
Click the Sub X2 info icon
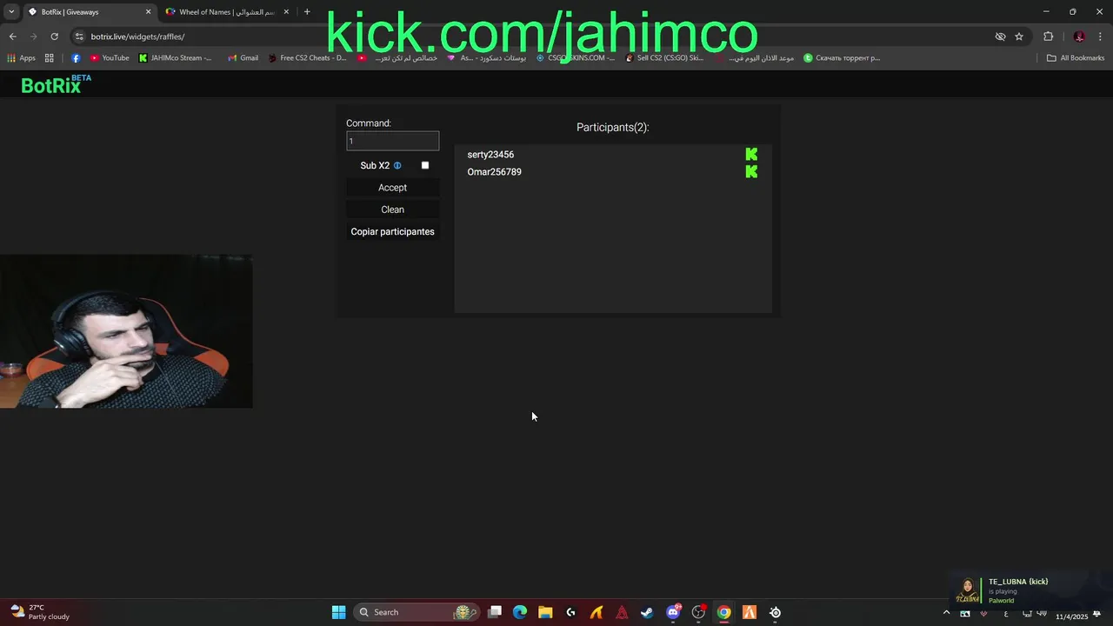coord(397,165)
